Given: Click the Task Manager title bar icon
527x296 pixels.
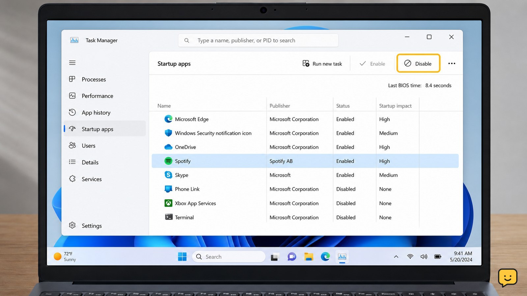Looking at the screenshot, I should [x=74, y=40].
